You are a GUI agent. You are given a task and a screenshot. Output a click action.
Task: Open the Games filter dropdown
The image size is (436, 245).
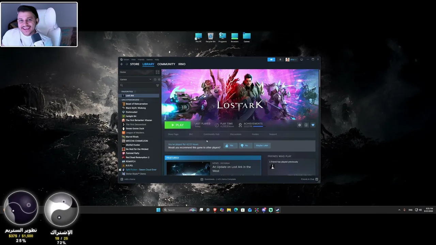coord(136,80)
